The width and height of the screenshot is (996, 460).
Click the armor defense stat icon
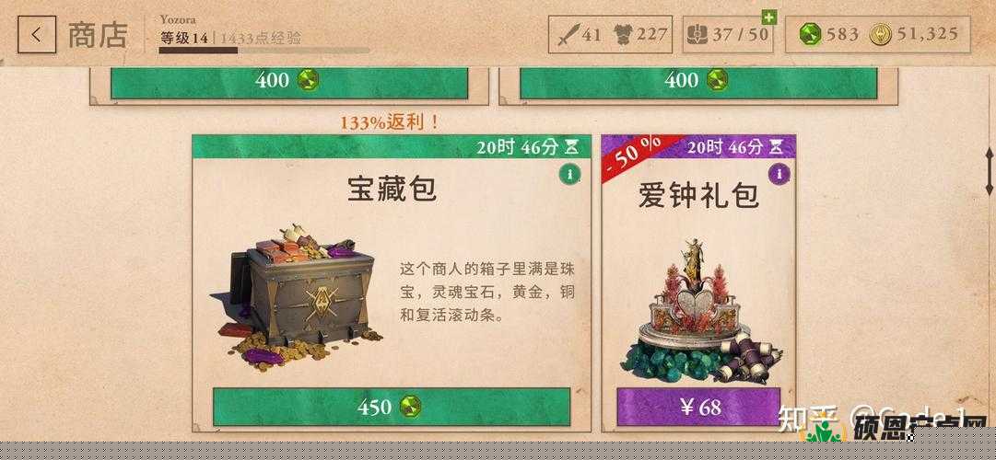coord(624,34)
